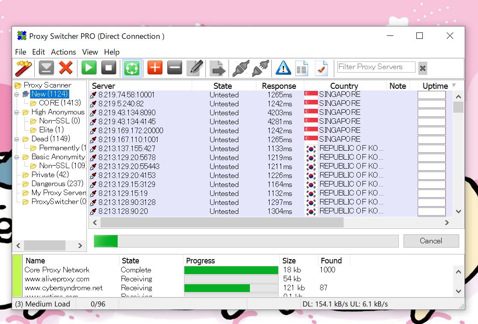Image resolution: width=478 pixels, height=324 pixels.
Task: Sort by the Response column header
Action: pos(279,86)
